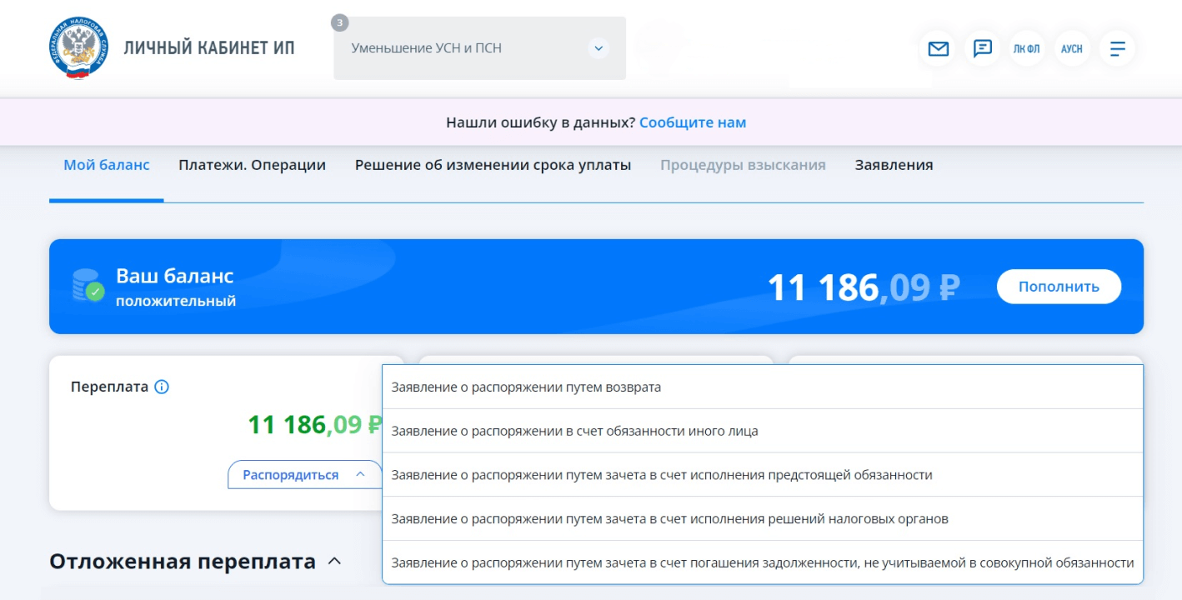Collapse the Отложенная переплата section
1182x600 pixels.
[334, 562]
